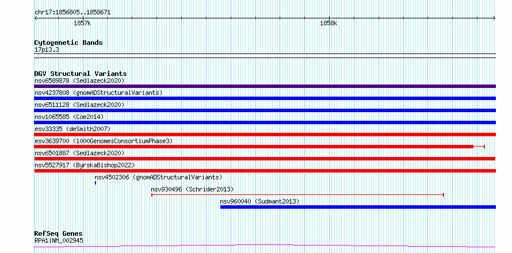The width and height of the screenshot is (512, 253).
Task: Select the thin red nsv930496 variant line
Action: click(x=297, y=195)
